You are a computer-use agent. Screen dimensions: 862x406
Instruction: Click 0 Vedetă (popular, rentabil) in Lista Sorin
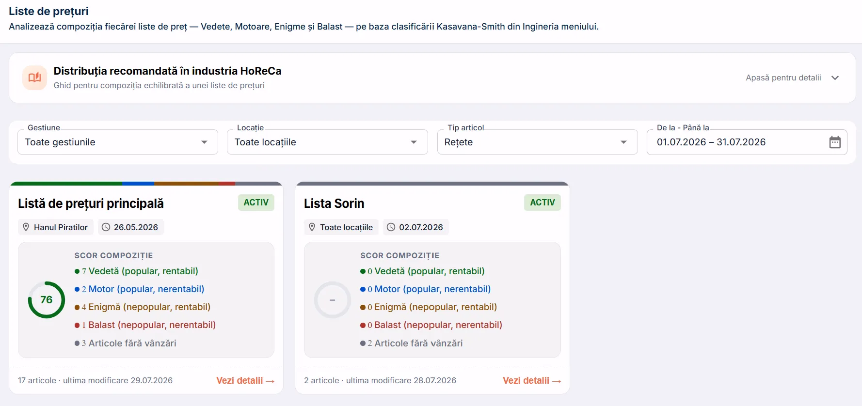click(x=422, y=271)
